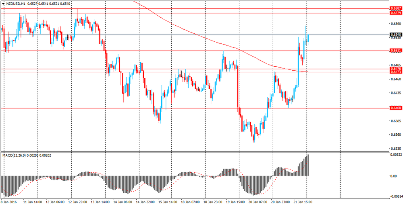Click the 0.6560 price axis value

pos(395,24)
